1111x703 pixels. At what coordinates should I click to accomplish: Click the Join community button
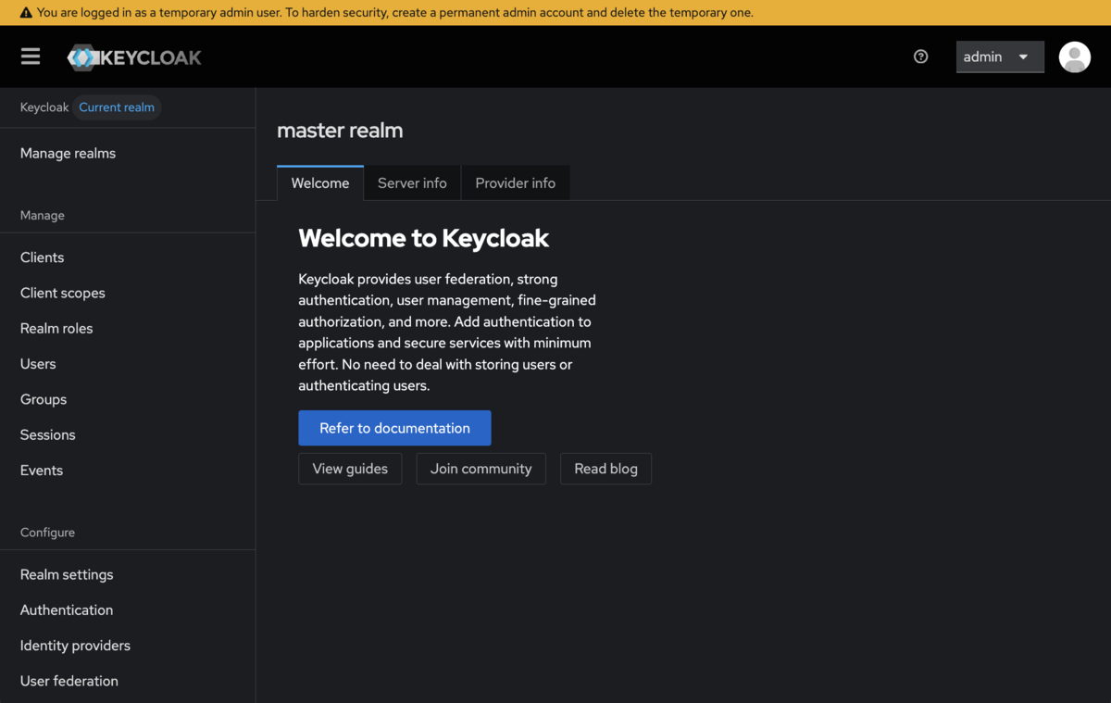(481, 469)
